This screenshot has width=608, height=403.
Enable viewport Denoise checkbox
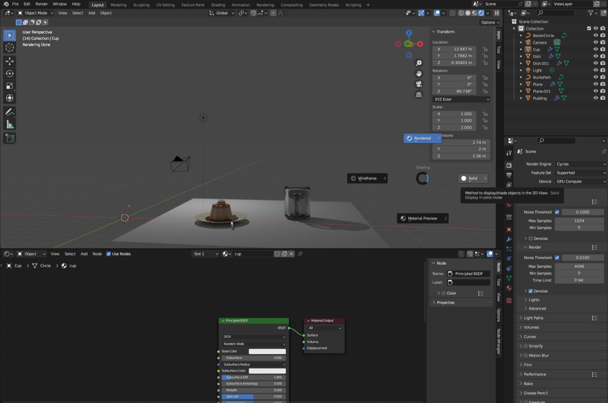(x=531, y=238)
